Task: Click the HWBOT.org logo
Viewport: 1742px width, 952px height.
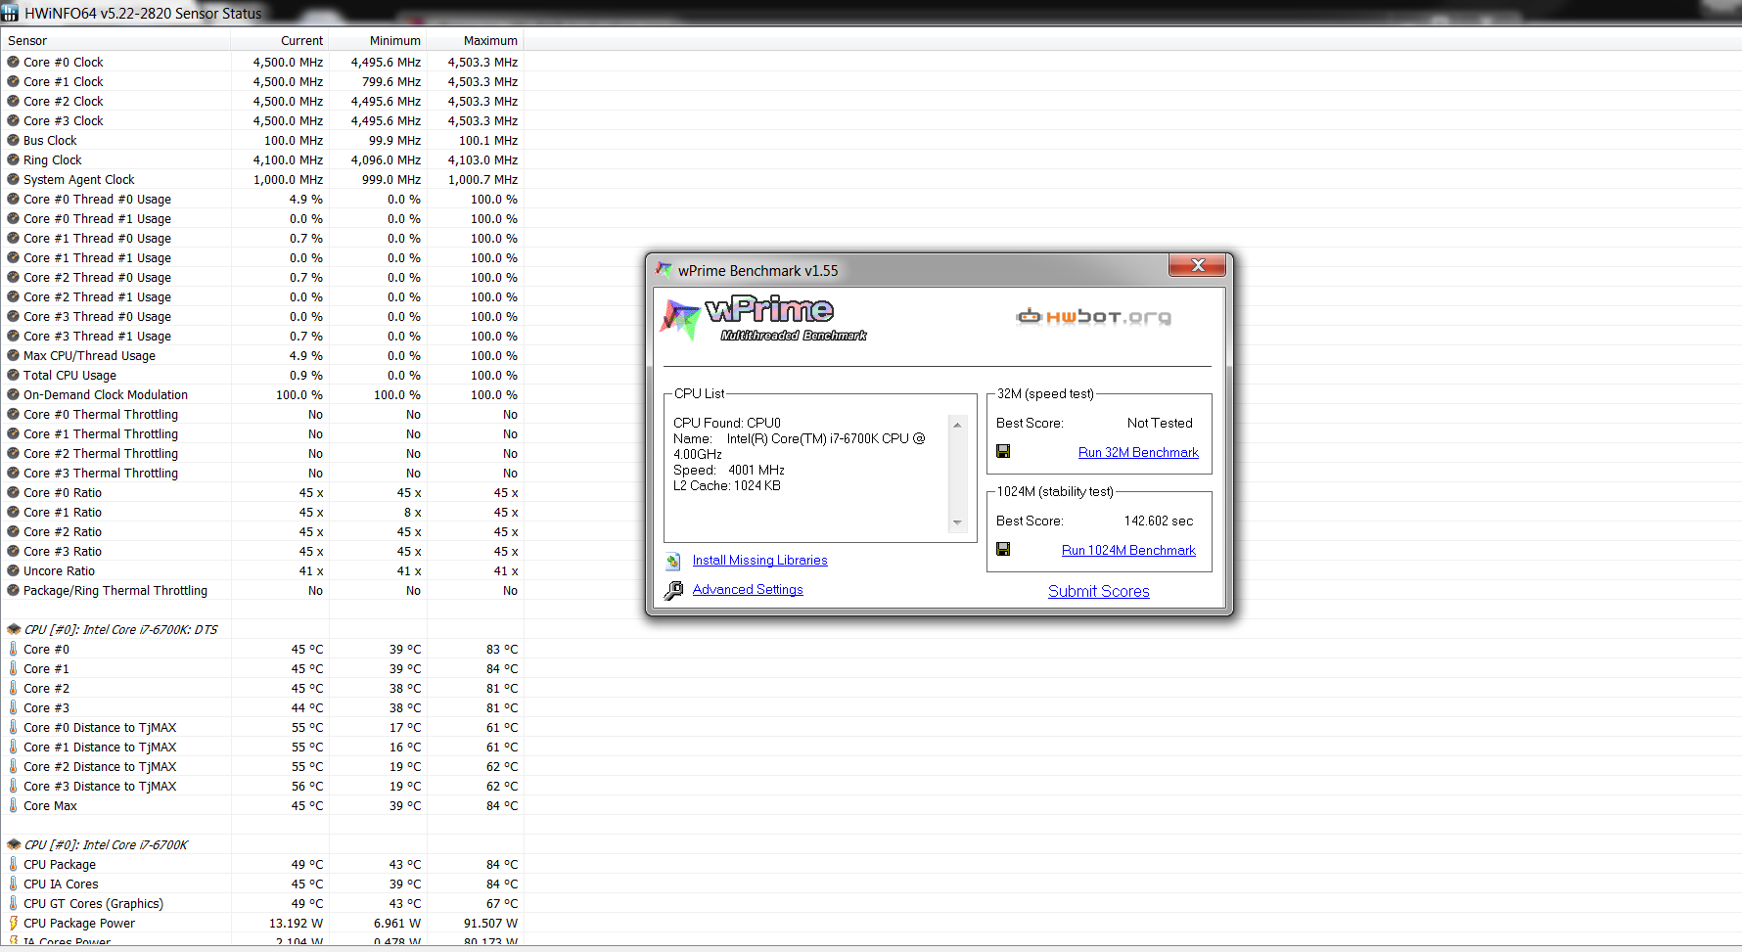Action: [x=1093, y=316]
